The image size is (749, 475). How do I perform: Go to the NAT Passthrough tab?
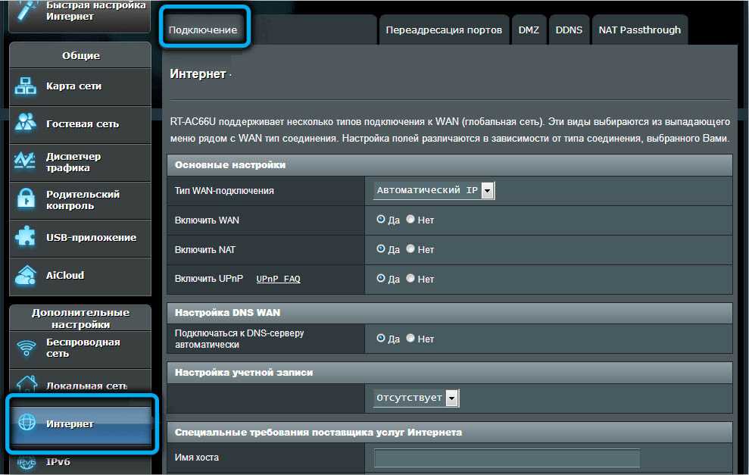click(x=639, y=30)
